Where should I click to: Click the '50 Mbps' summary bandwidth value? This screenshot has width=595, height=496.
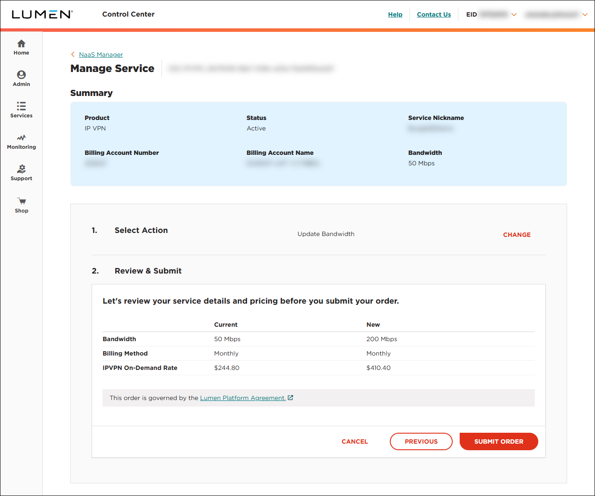pos(421,163)
